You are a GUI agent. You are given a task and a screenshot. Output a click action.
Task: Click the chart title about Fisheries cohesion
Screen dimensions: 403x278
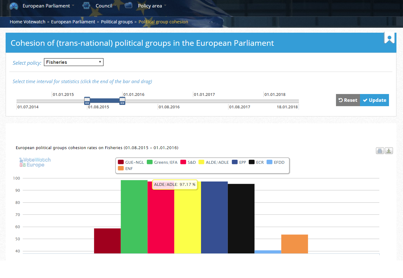[x=97, y=148]
